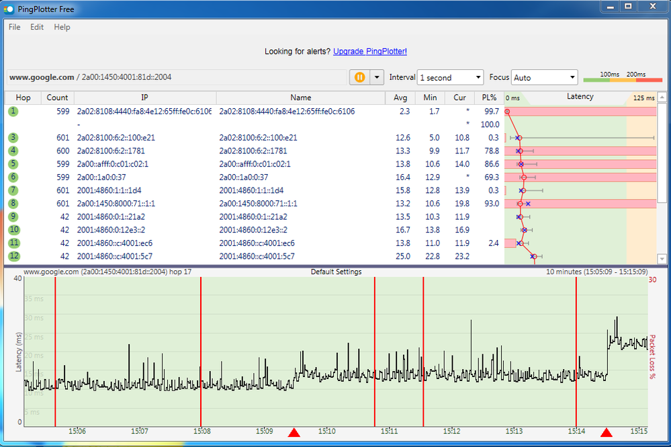Click the hop 5 green circle icon
This screenshot has width=671, height=447.
click(13, 164)
